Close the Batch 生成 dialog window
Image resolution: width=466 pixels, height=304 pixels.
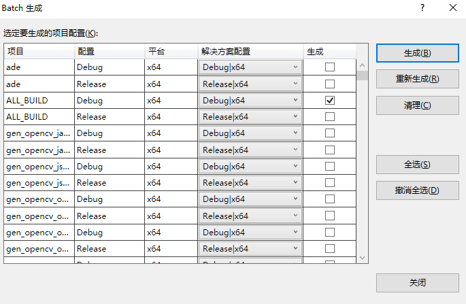point(453,8)
